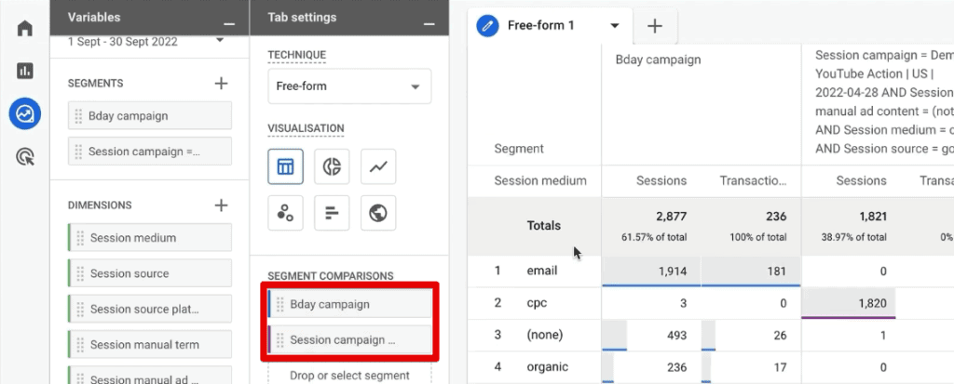Click the cpc row label

click(x=538, y=302)
